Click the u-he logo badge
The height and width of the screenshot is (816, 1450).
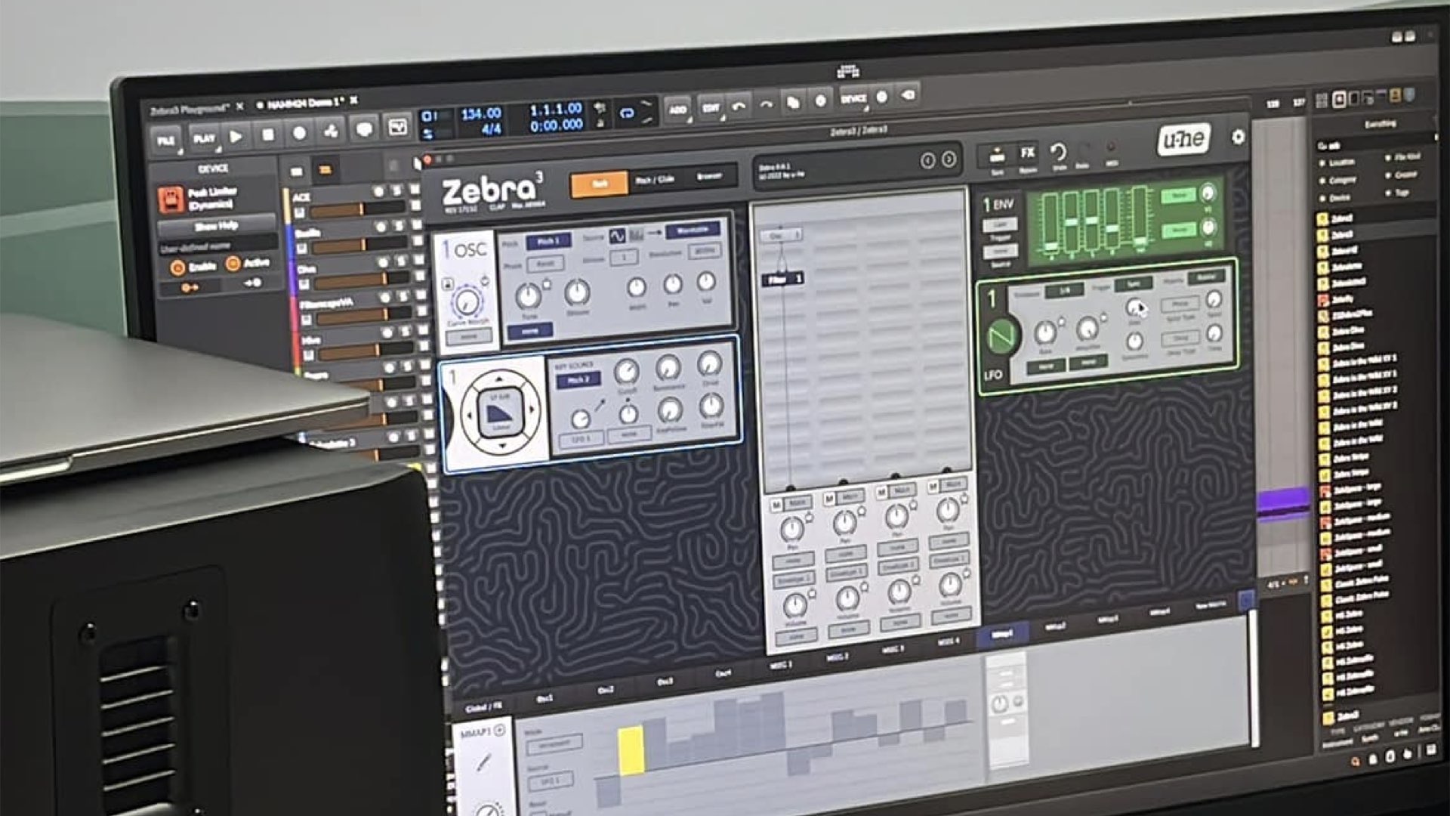tap(1184, 140)
